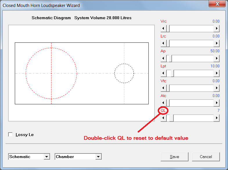This screenshot has width=228, height=170.
Task: Click the Vrc label
Action: click(164, 22)
